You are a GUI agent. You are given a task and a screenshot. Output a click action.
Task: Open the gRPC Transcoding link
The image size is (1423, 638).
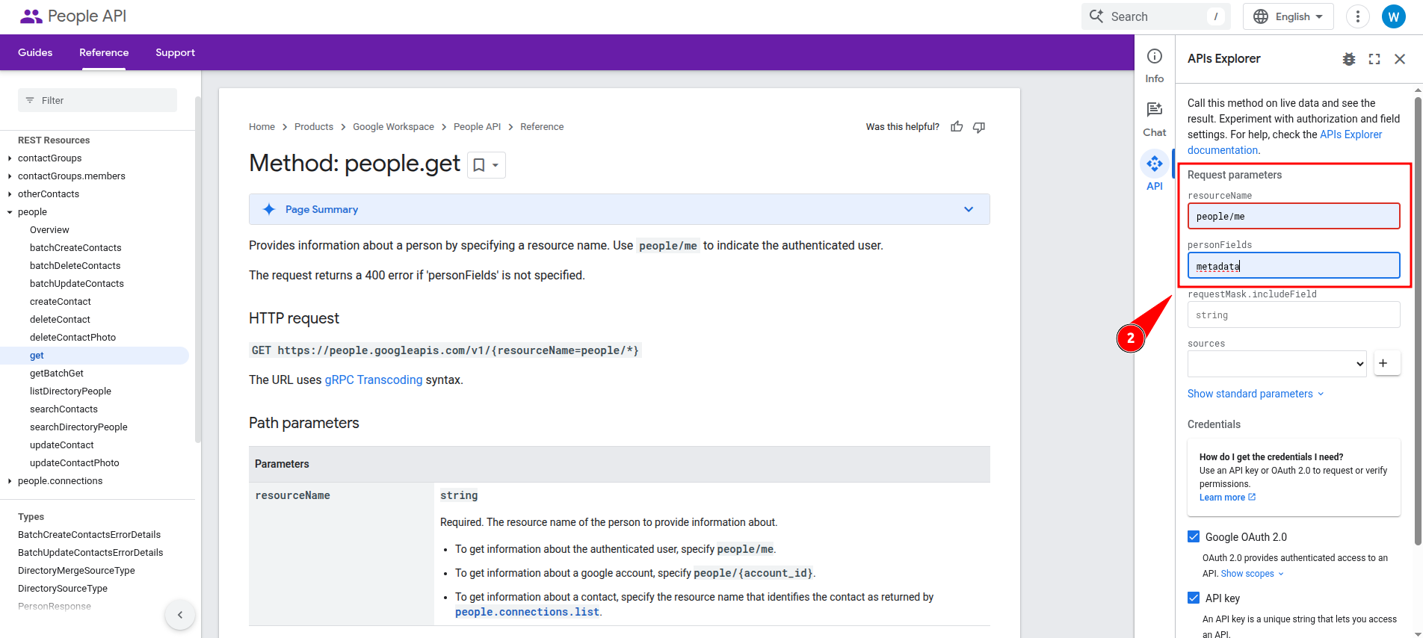coord(374,380)
